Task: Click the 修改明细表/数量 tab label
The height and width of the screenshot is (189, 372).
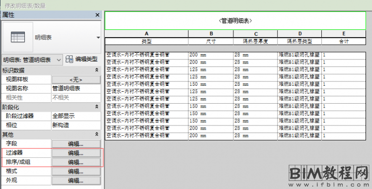Action: [x=25, y=5]
